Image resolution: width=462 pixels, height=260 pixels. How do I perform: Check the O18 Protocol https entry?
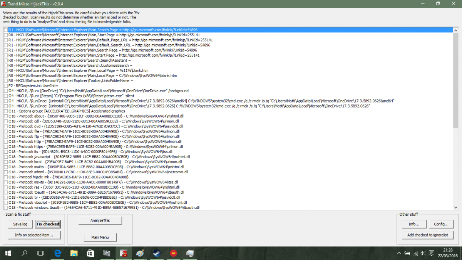click(5, 147)
